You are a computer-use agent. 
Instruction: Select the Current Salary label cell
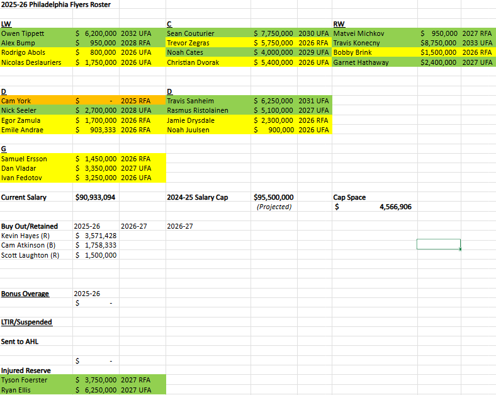click(x=37, y=197)
